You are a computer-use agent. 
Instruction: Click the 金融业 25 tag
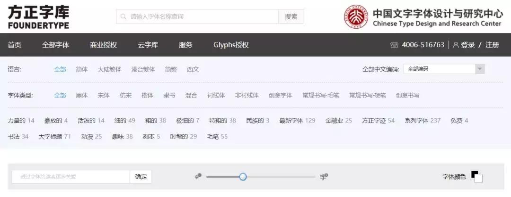pos(339,121)
